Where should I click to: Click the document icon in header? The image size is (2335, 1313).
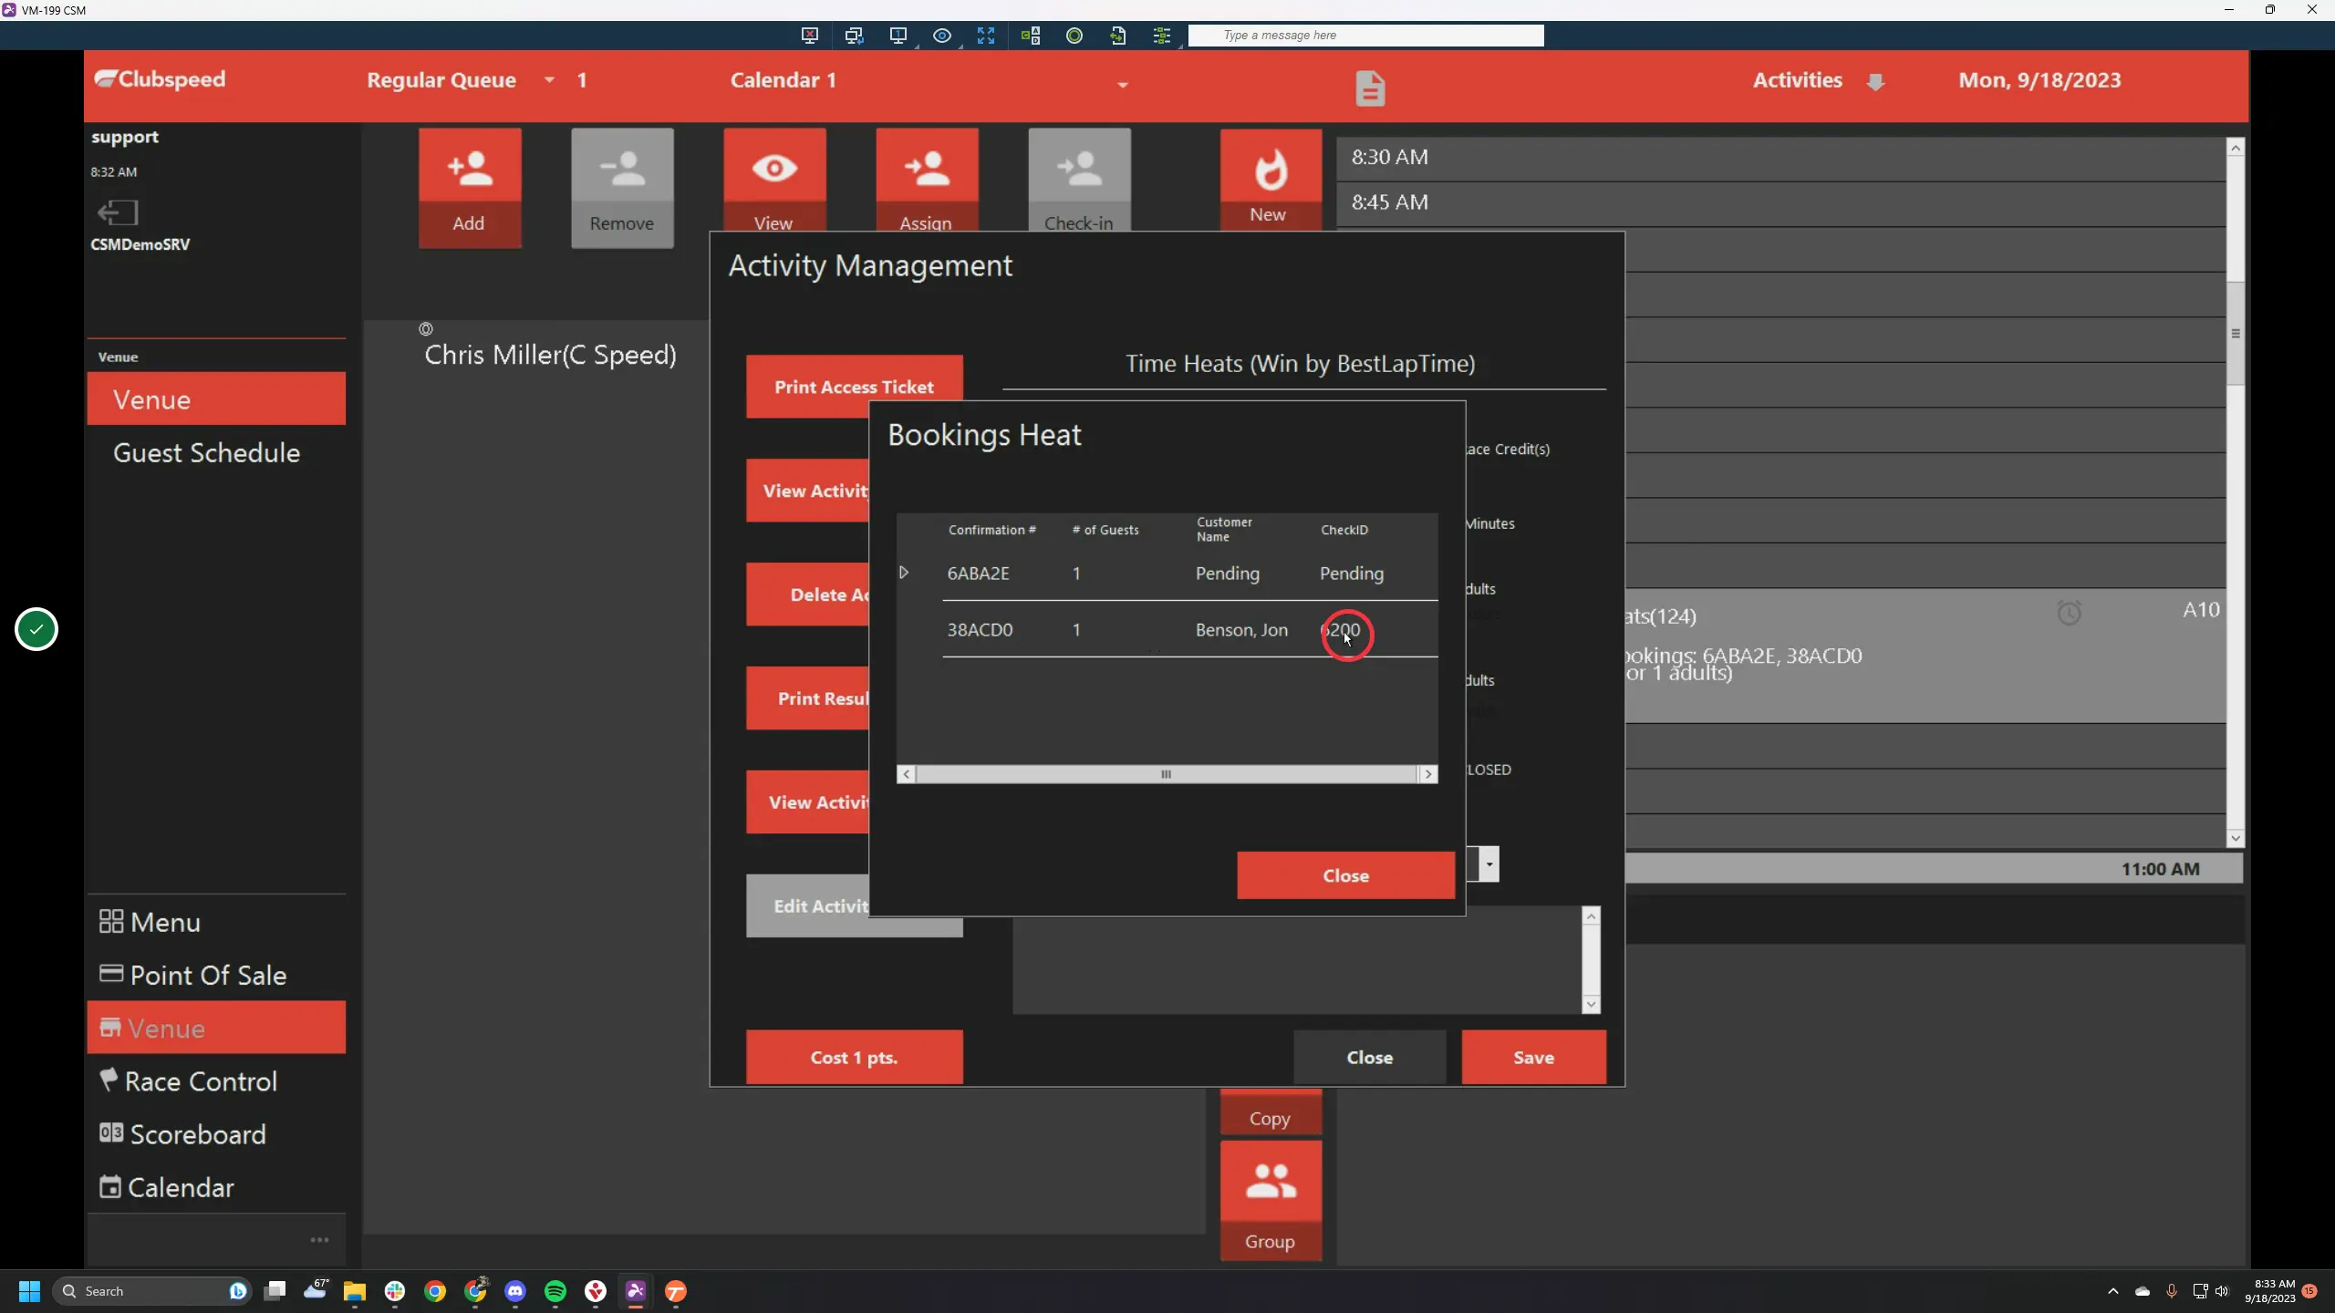coord(1369,88)
